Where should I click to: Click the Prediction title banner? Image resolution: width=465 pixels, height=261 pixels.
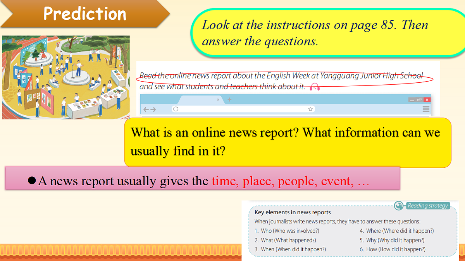coord(85,14)
